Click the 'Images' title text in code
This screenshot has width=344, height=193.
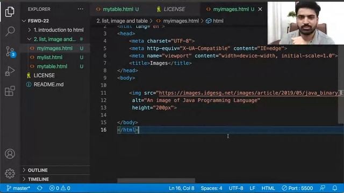point(159,63)
